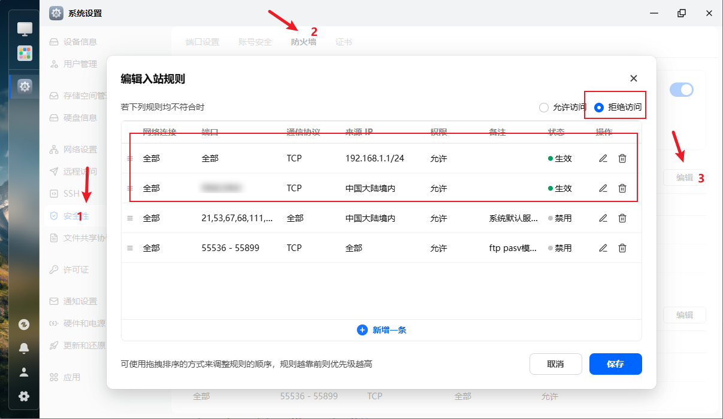This screenshot has height=419, width=723.
Task: Toggle the firewall enable switch
Action: (x=681, y=90)
